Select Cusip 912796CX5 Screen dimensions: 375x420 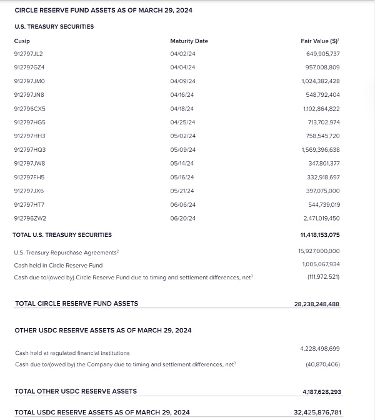tap(30, 109)
